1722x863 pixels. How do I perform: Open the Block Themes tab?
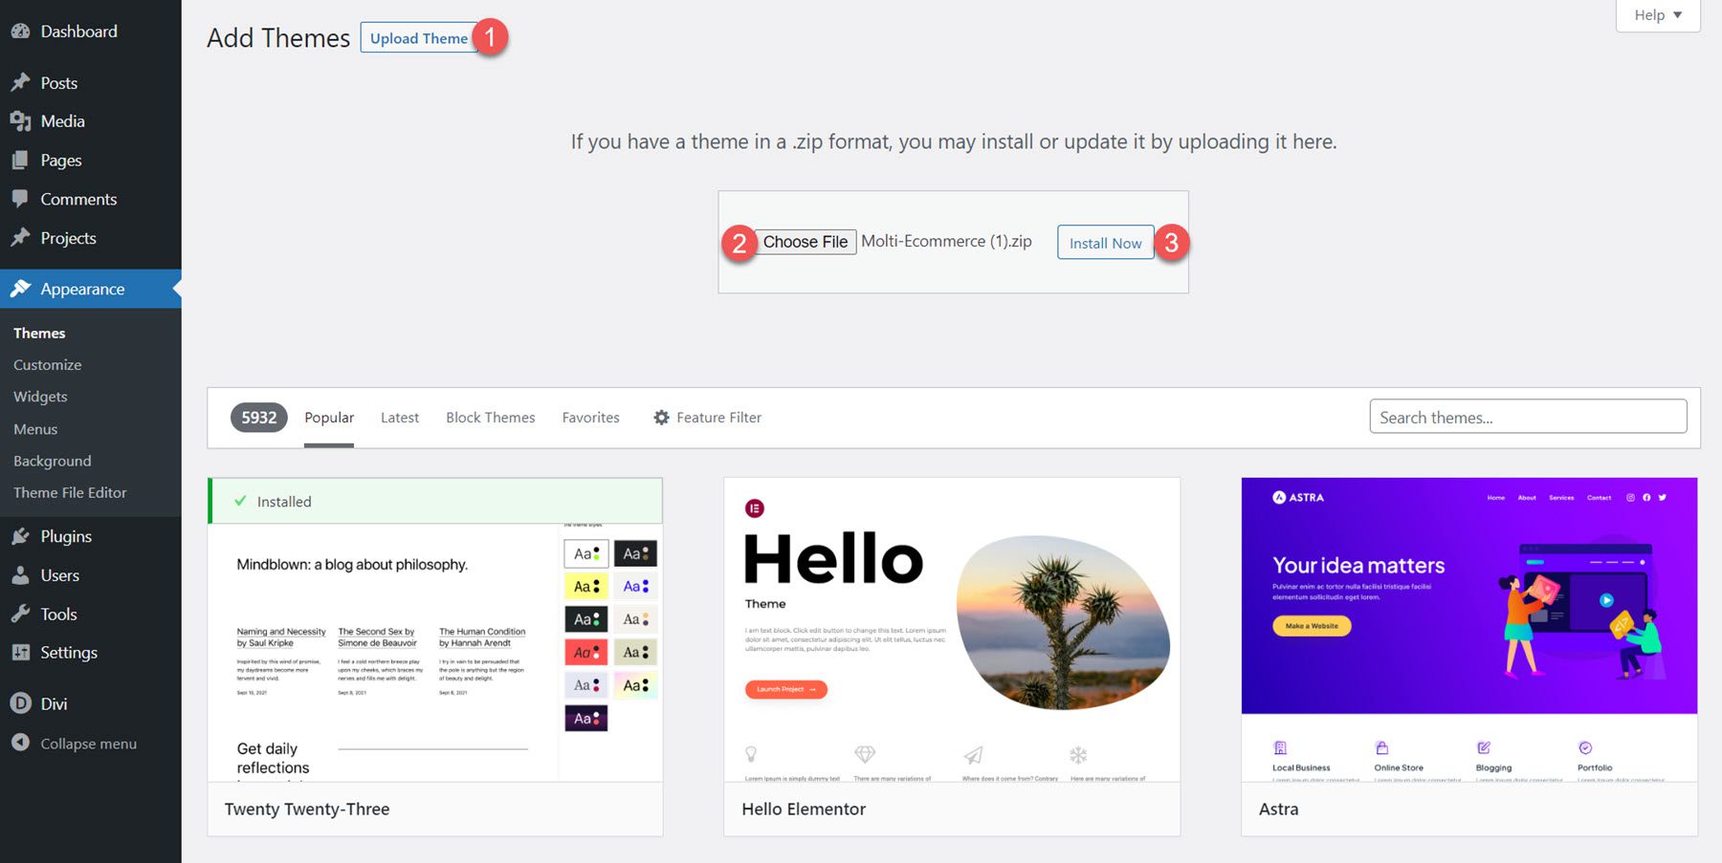490,417
